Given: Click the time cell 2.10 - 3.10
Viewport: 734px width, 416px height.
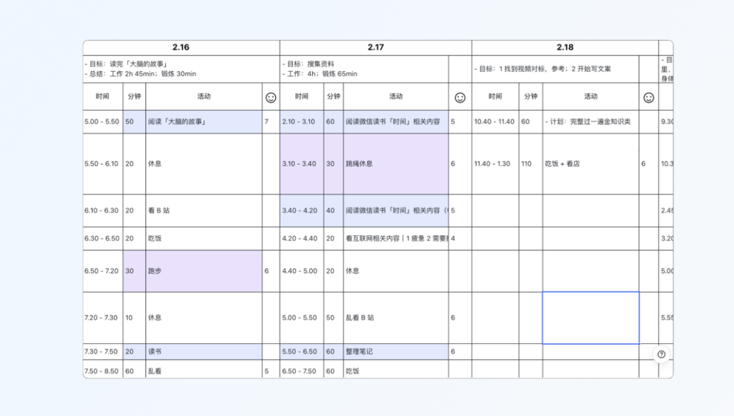Looking at the screenshot, I should click(x=302, y=121).
